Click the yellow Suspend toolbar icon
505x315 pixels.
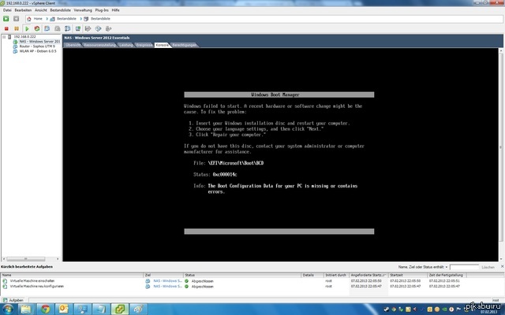[x=17, y=28]
